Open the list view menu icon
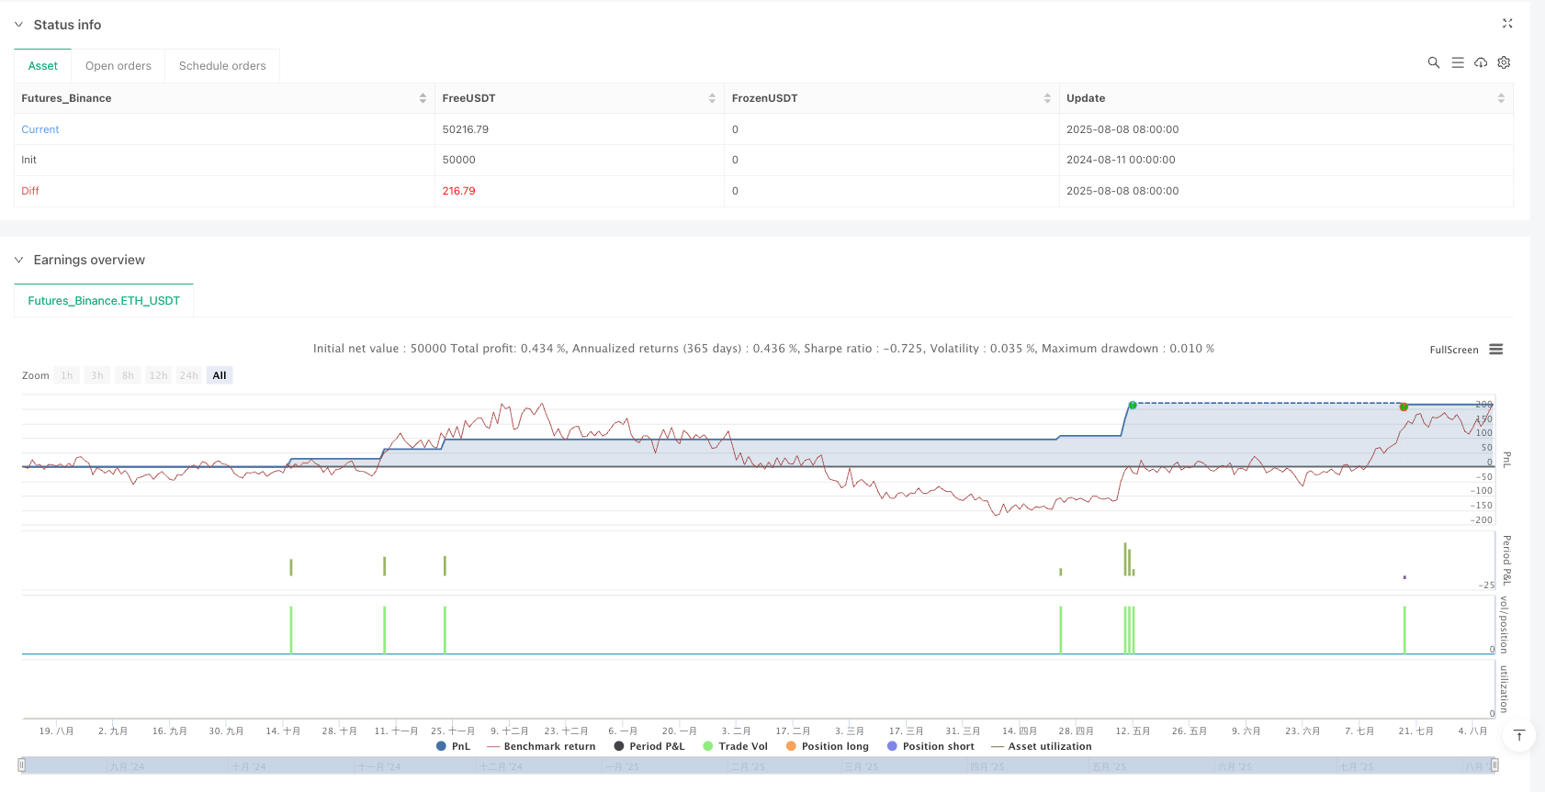 click(1457, 62)
